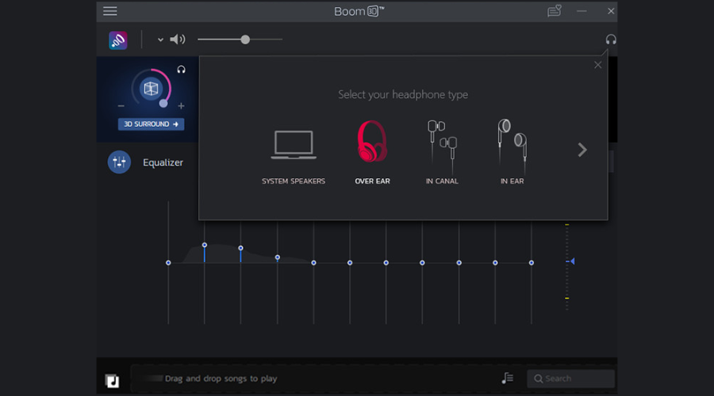Image resolution: width=714 pixels, height=396 pixels.
Task: Click the first equalizer band handle
Action: pyautogui.click(x=168, y=263)
